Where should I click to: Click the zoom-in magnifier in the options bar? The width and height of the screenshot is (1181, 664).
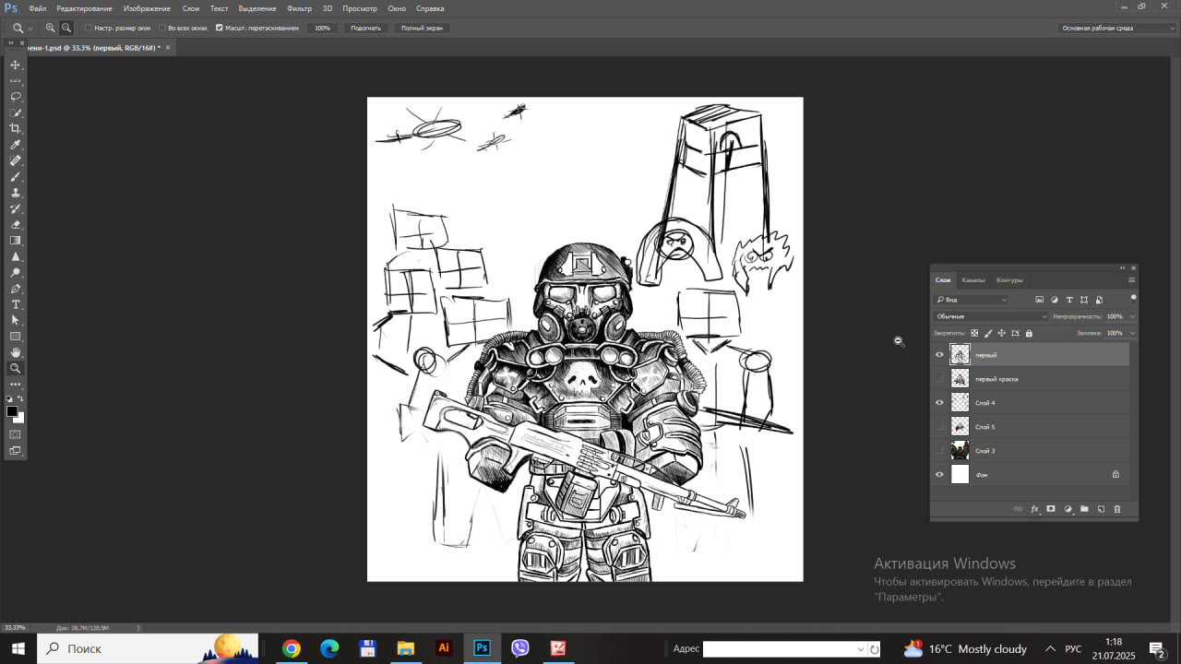[51, 28]
